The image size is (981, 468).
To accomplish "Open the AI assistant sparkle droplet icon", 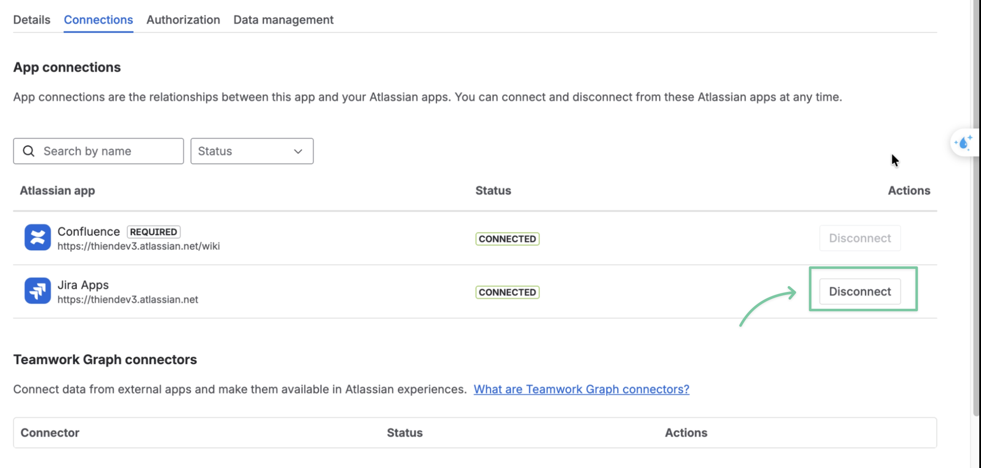I will (964, 143).
